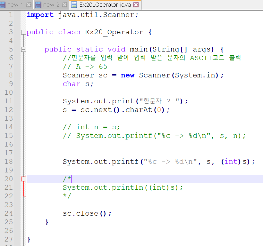This screenshot has width=263, height=246.
Task: Click '(int)s' cast on line 18
Action: tap(234, 162)
